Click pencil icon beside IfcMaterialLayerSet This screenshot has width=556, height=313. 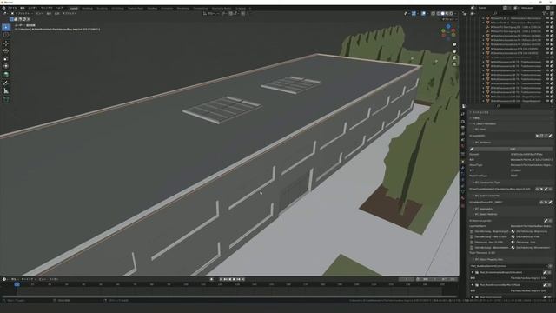coord(546,221)
